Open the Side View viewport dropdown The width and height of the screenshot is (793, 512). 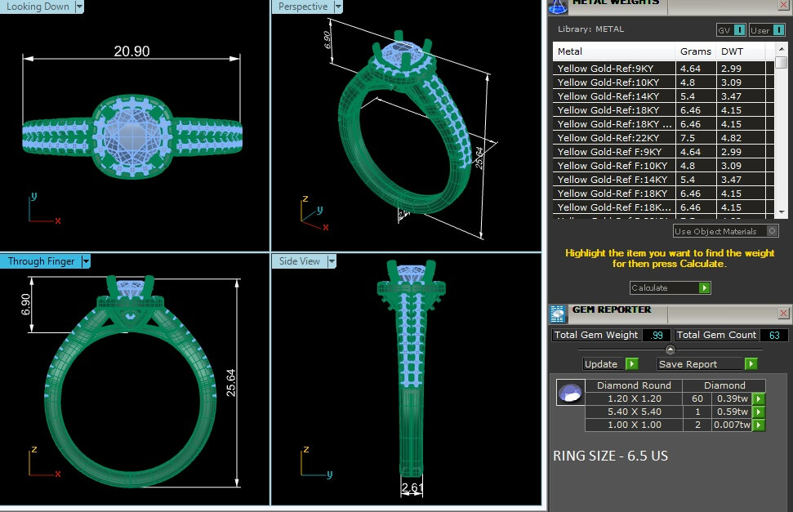tap(332, 262)
